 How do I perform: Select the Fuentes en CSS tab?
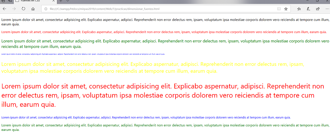tap(35, 1)
